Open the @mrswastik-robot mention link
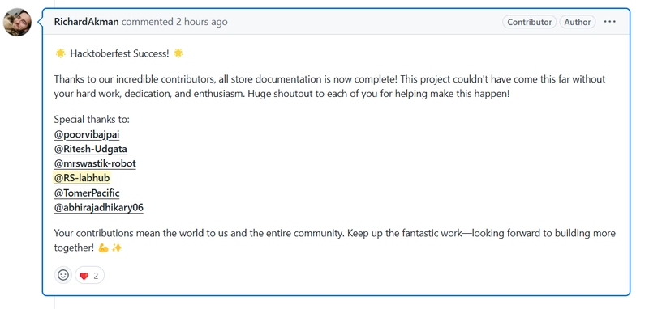This screenshot has height=309, width=649. 95,163
